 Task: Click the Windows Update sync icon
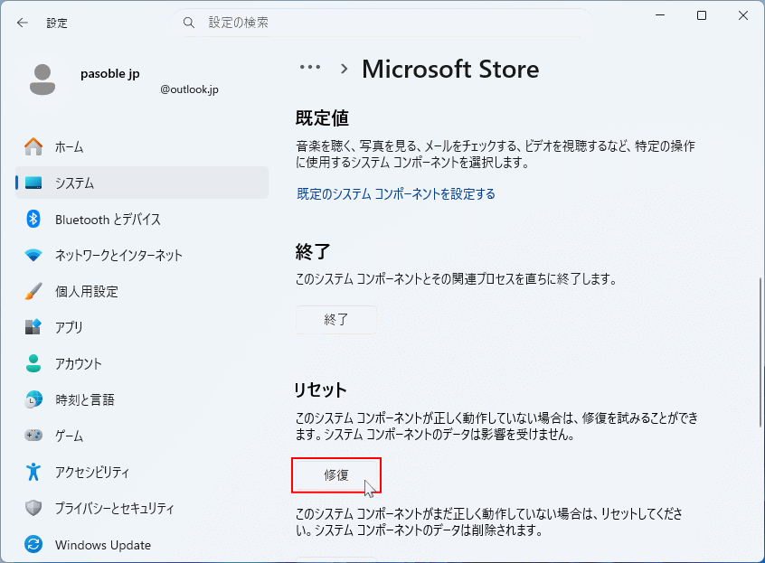pyautogui.click(x=33, y=544)
